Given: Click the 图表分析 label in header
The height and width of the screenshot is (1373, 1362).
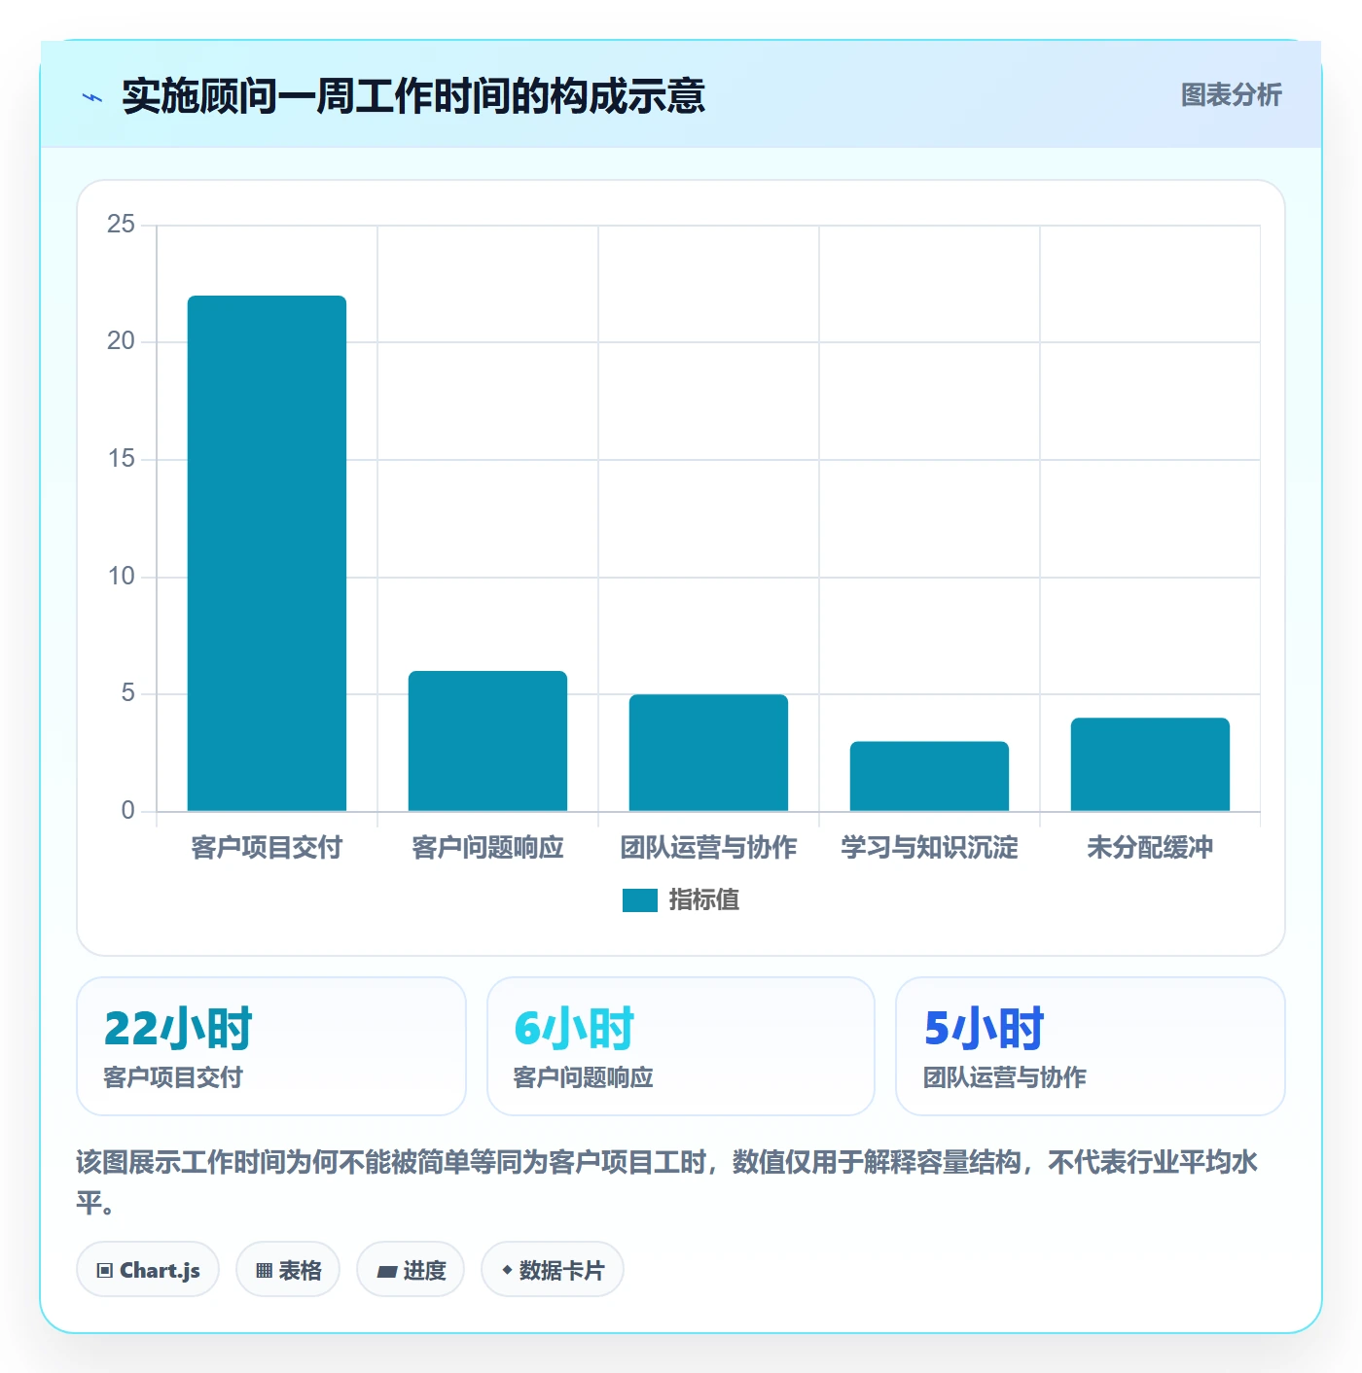Looking at the screenshot, I should pos(1231,95).
